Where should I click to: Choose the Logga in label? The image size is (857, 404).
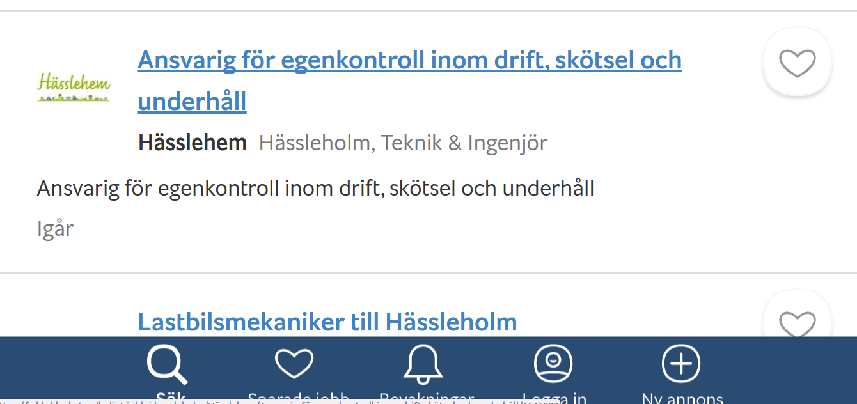pos(554,397)
